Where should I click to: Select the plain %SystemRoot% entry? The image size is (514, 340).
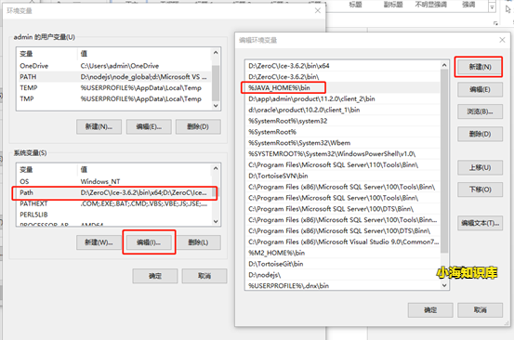pos(342,132)
